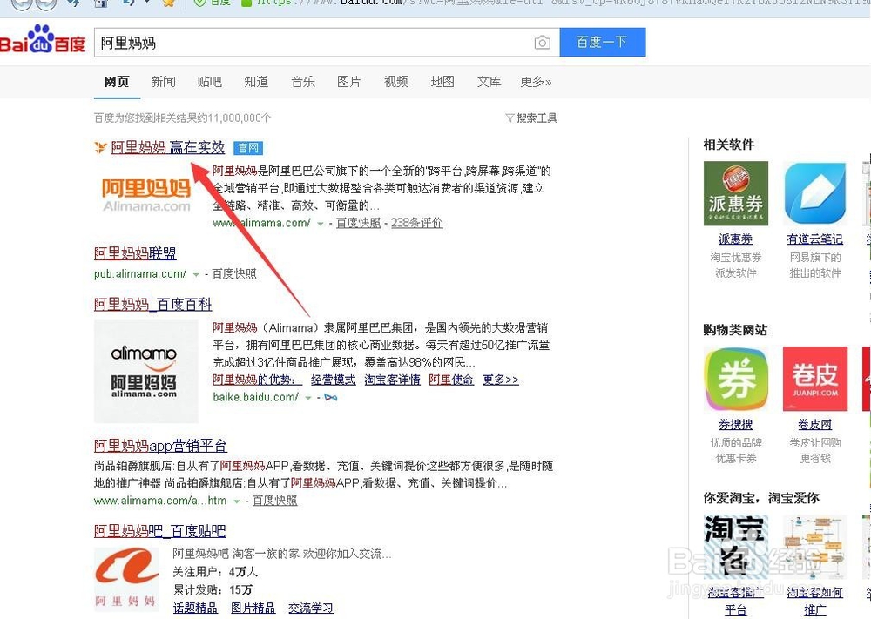Click the 更多>> link in Baike result
Image resolution: width=871 pixels, height=619 pixels.
coord(501,380)
